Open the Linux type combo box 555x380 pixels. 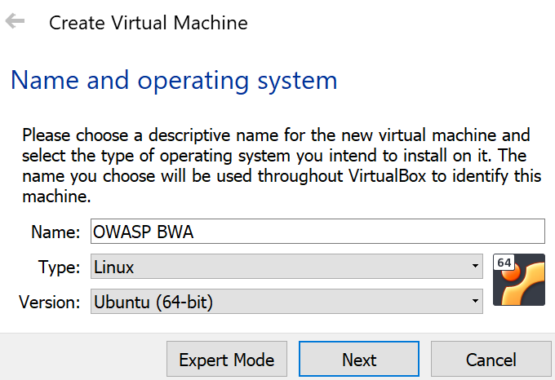pos(286,267)
